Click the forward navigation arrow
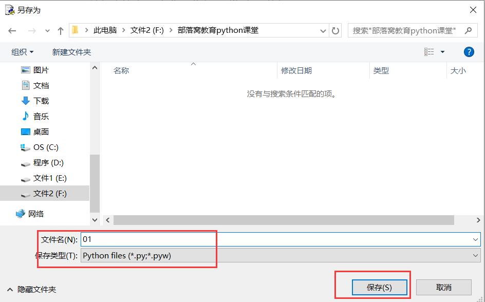 (x=32, y=31)
